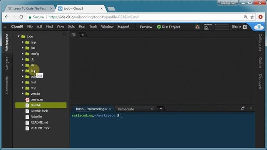Click the browser back arrow
This screenshot has width=267, height=150.
(x=7, y=17)
